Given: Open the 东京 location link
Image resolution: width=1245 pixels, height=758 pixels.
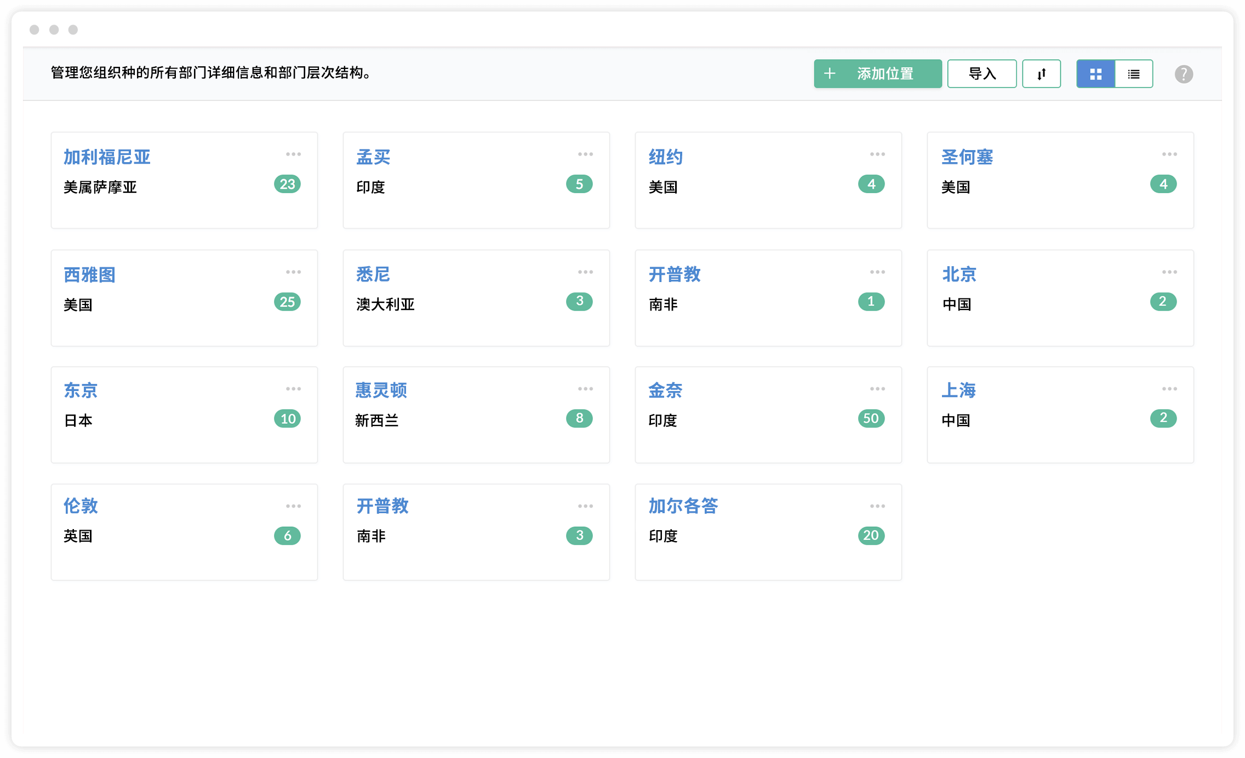Looking at the screenshot, I should point(81,391).
